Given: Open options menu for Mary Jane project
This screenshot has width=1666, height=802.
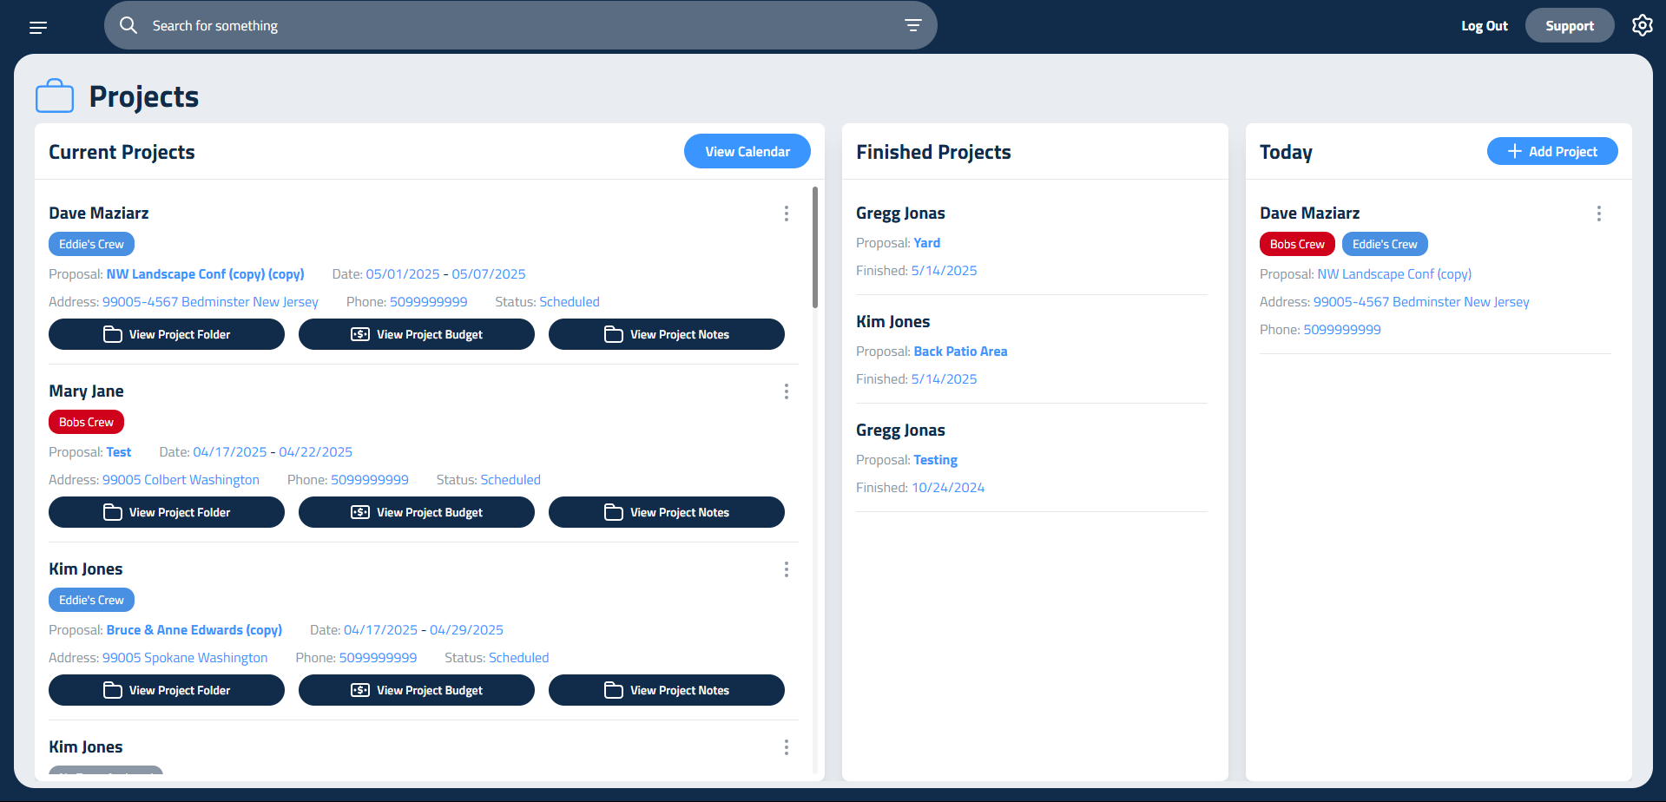Looking at the screenshot, I should pos(787,391).
